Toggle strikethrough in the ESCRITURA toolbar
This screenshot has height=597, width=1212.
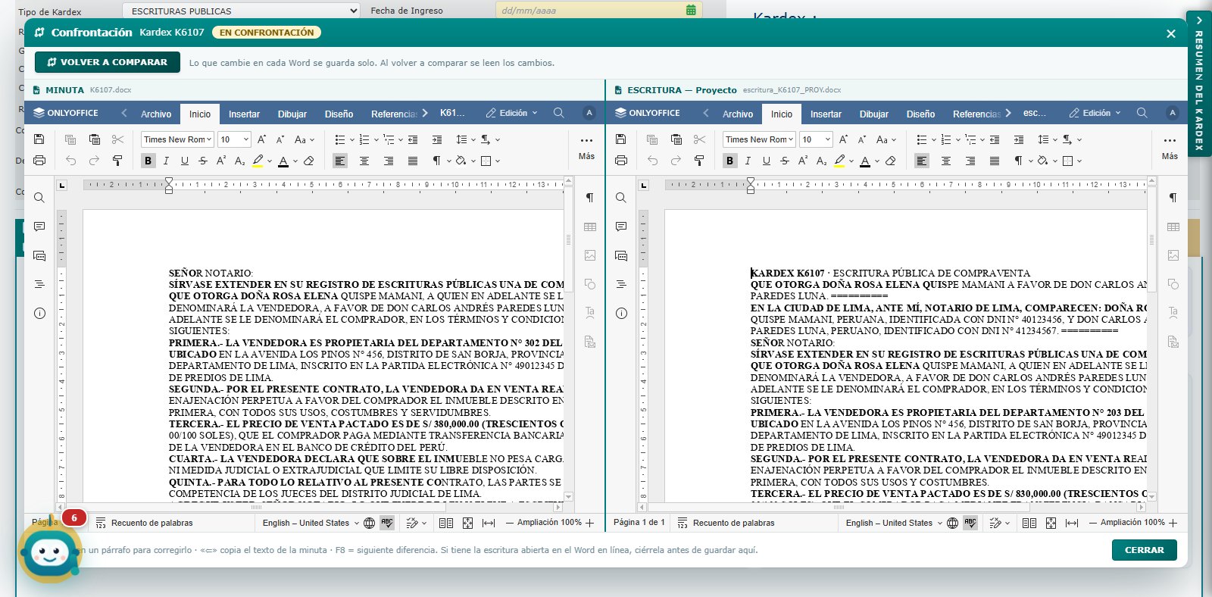click(x=784, y=161)
